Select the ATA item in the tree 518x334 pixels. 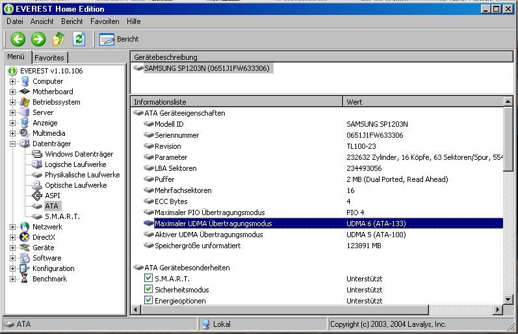click(51, 206)
